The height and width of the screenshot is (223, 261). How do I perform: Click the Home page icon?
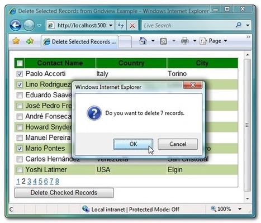(x=143, y=41)
